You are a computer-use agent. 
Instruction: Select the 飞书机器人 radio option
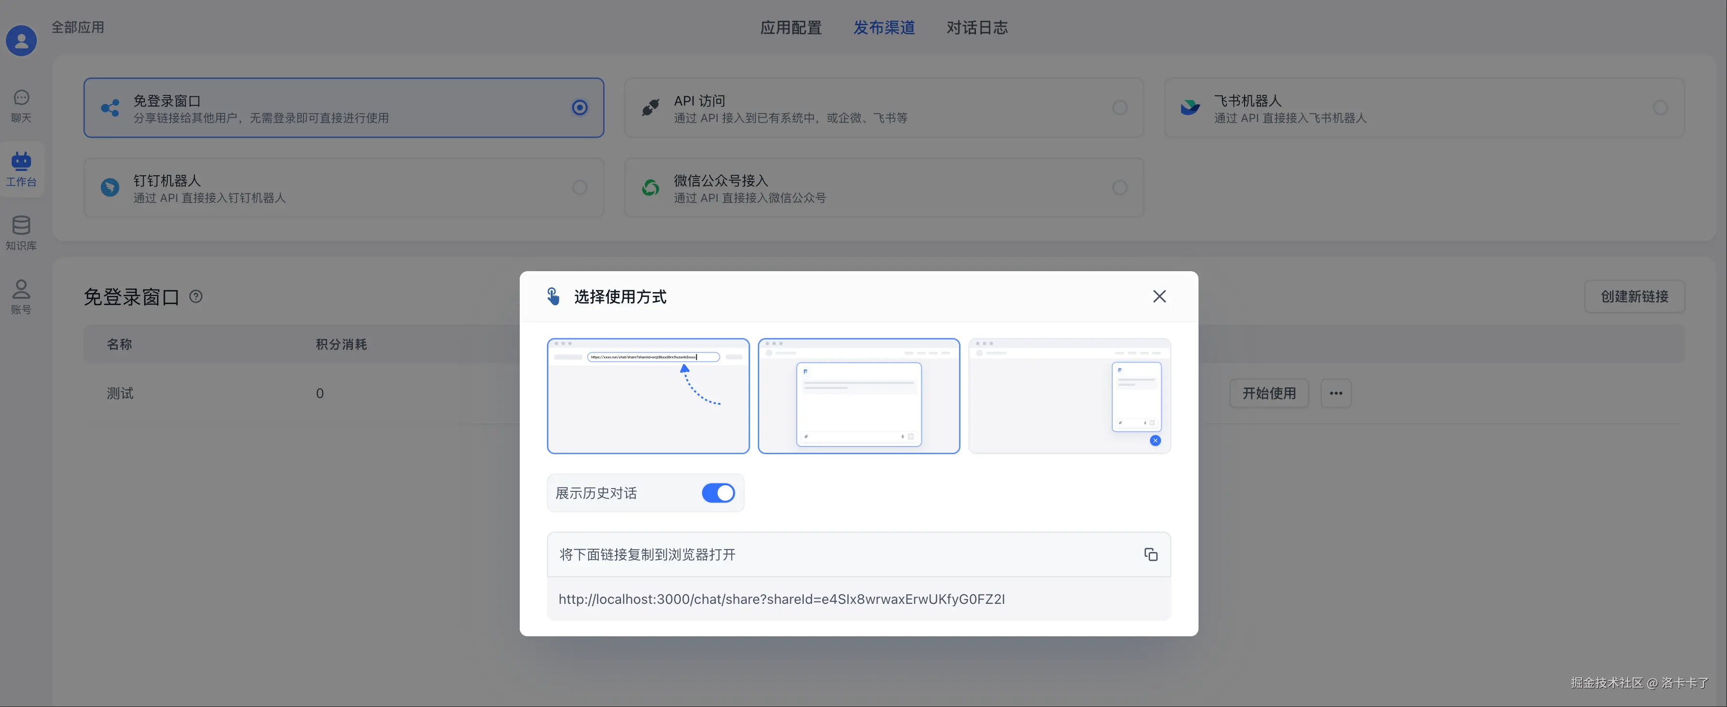[x=1660, y=108]
